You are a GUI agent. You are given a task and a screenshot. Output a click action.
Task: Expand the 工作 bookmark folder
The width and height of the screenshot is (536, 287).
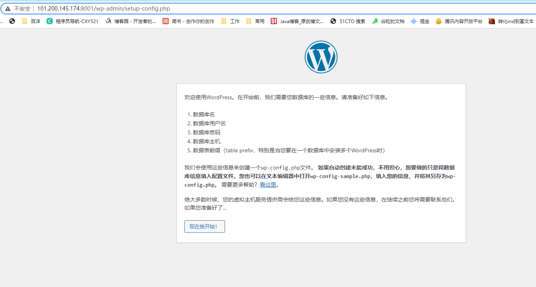tap(230, 21)
